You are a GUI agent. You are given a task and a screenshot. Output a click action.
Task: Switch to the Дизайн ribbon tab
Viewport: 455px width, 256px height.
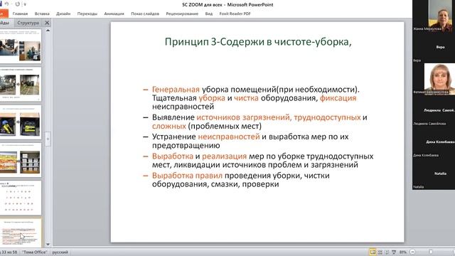tap(63, 14)
